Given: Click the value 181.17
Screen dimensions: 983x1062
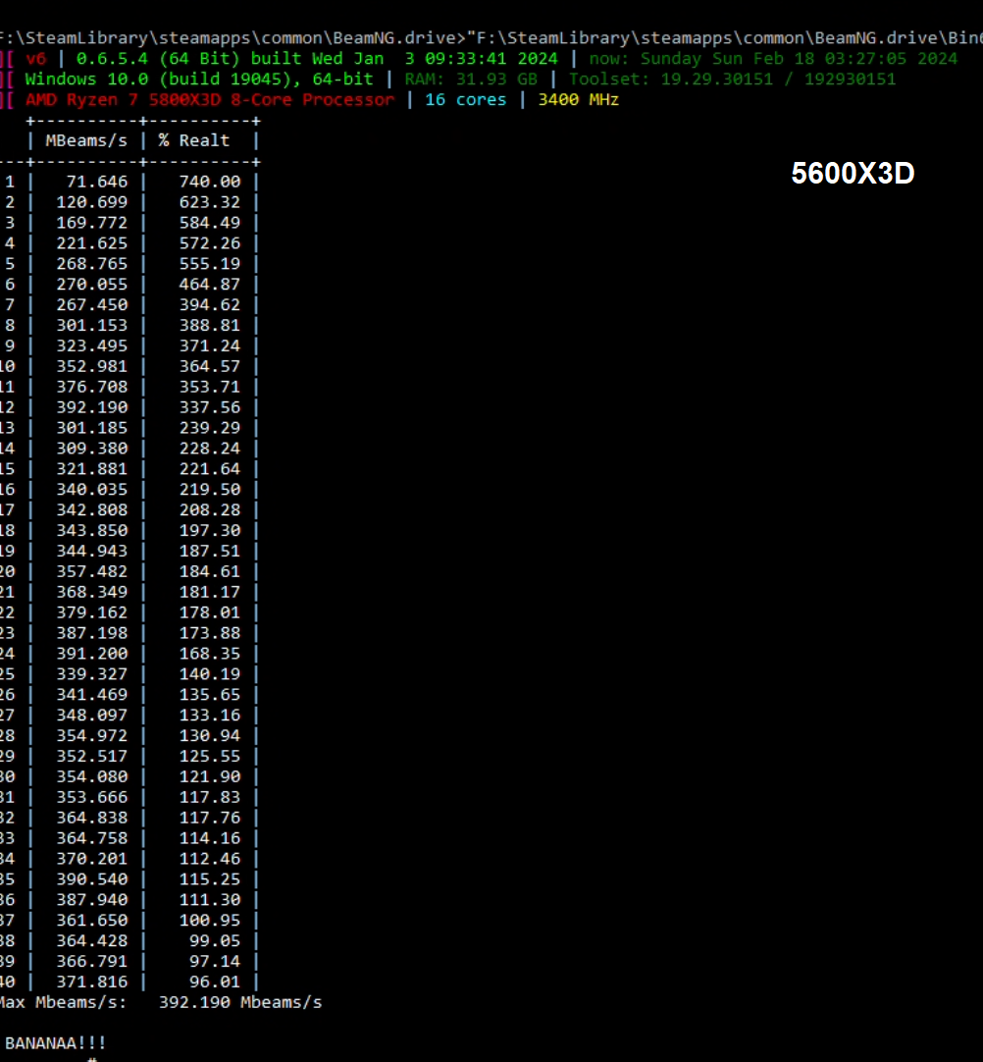Looking at the screenshot, I should [x=210, y=592].
